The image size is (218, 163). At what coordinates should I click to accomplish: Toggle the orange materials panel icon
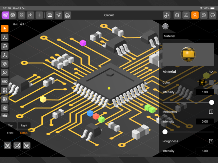pos(195,15)
